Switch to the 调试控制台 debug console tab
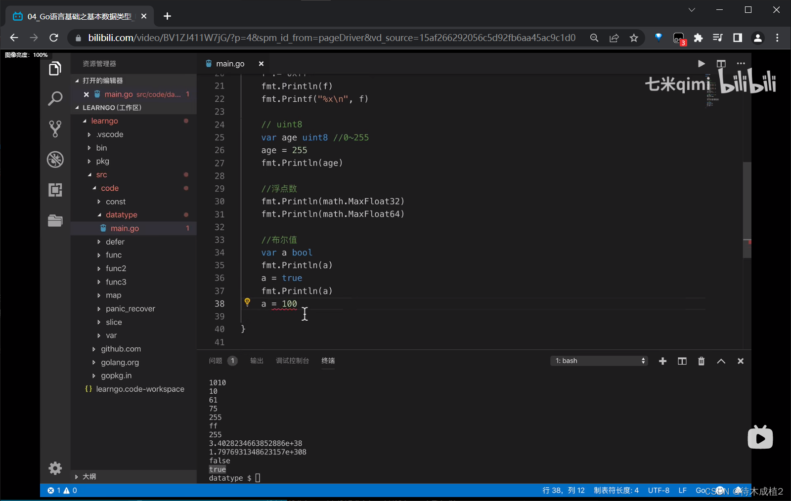 point(292,361)
